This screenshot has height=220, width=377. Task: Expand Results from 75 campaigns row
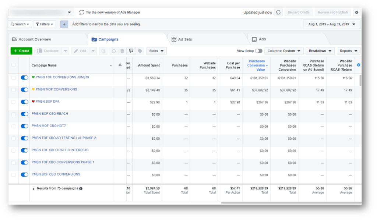[x=34, y=189]
